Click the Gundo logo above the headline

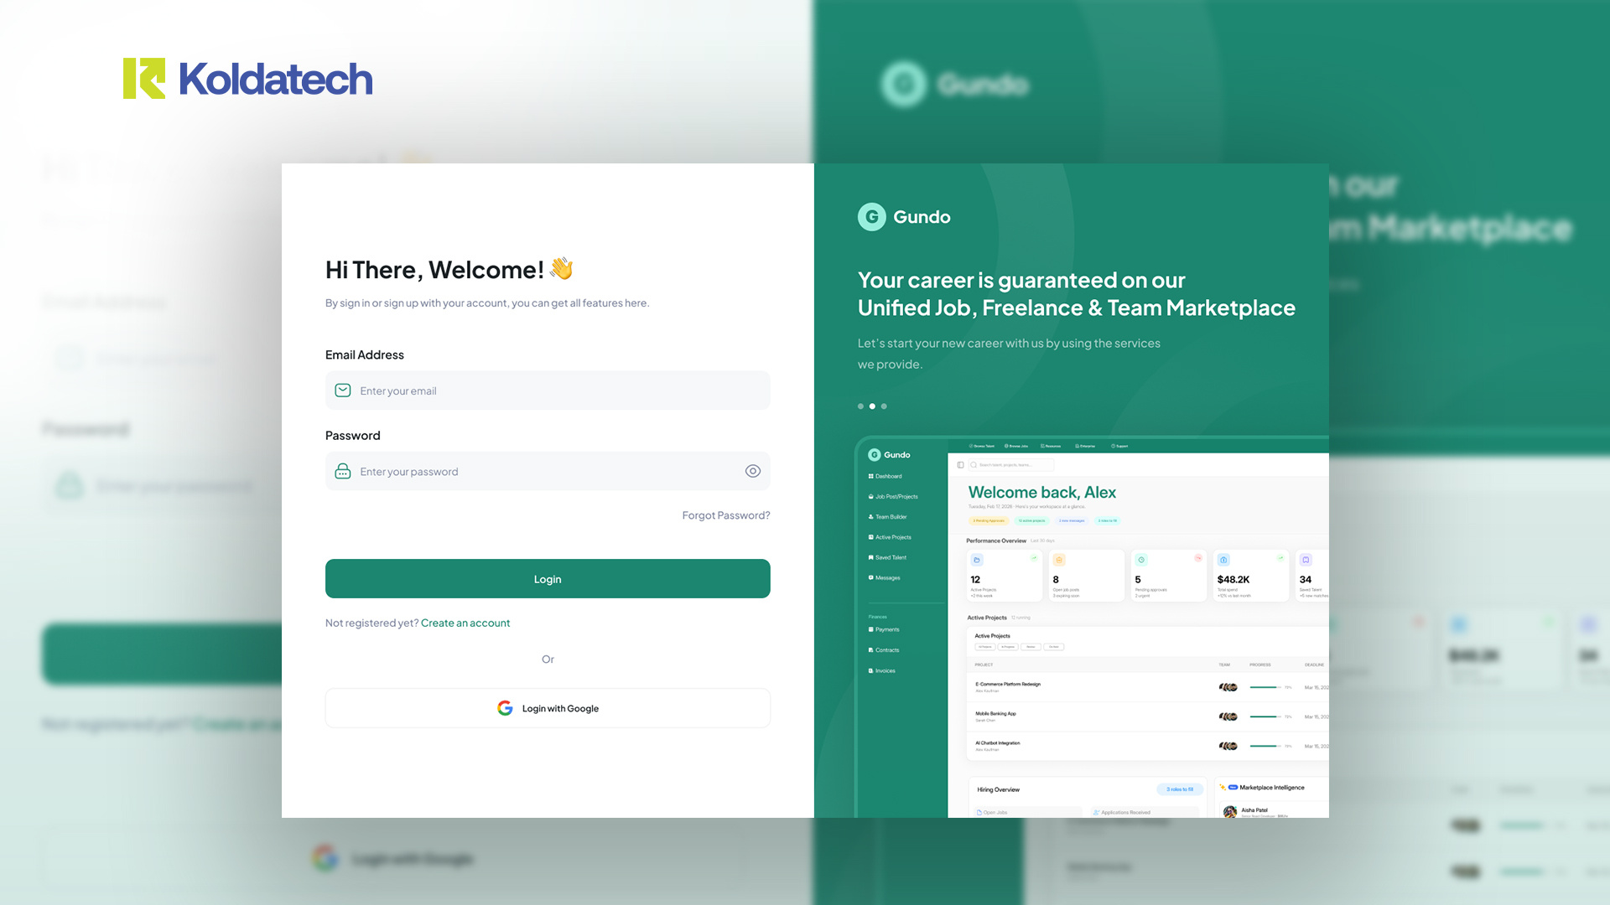904,217
